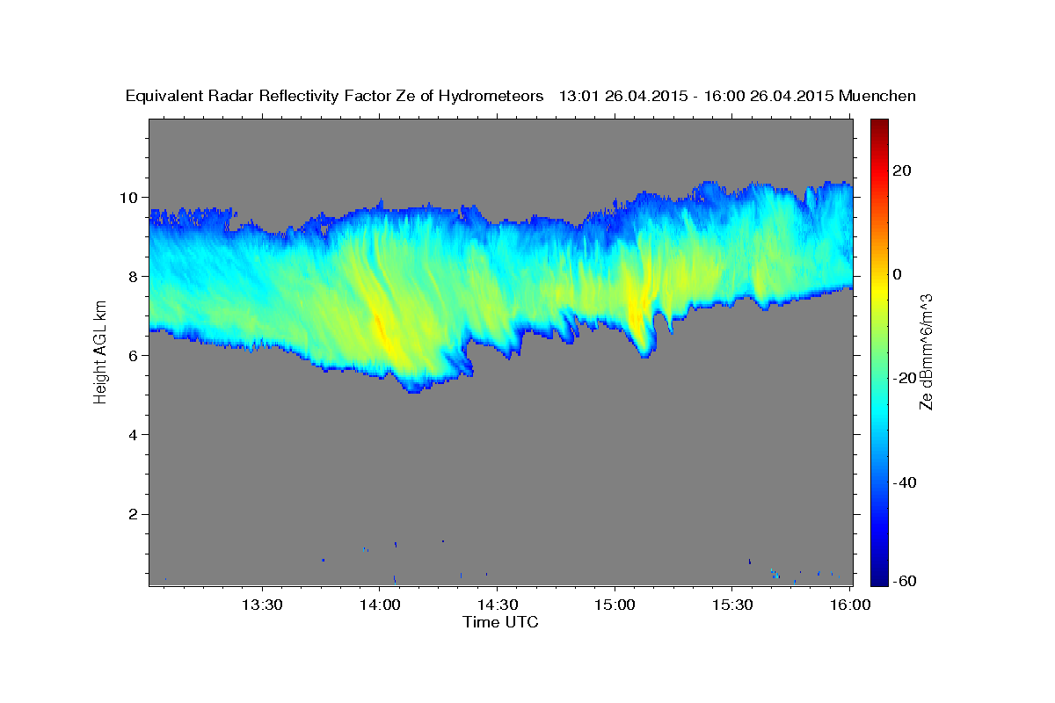Click the fall streak tip below 6 km near 15:07
Screen dimensions: 1055x703
[644, 352]
